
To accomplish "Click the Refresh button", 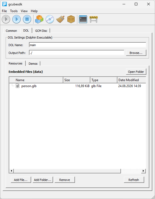I will pyautogui.click(x=134, y=180).
